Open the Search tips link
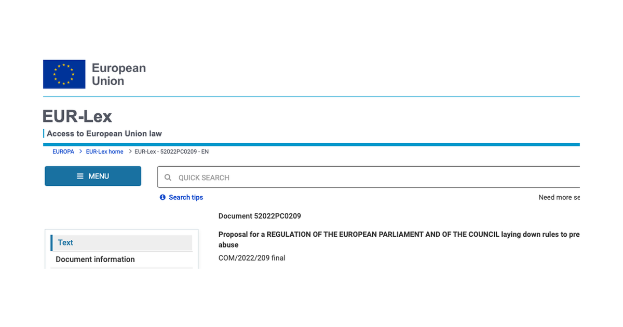Viewport: 623px width, 327px height. coord(186,197)
